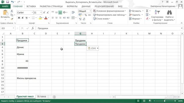
Task: Open the font size 11 dropdown
Action: [41, 13]
